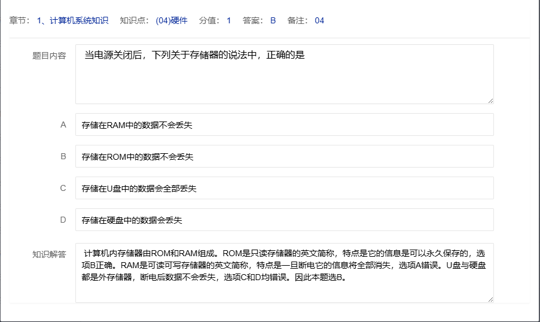Open the chapter value 1、计算机系统知识
540x322 pixels.
tap(72, 20)
